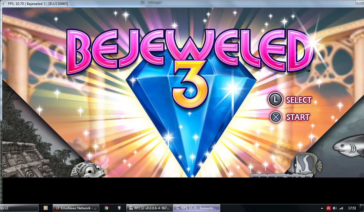Viewport: 364px width, 212px height.
Task: Click the L stick SELECT icon
Action: coord(276,100)
